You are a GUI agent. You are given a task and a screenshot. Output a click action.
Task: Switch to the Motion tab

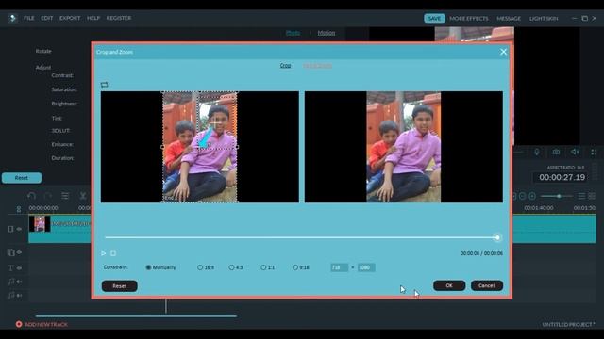point(327,33)
